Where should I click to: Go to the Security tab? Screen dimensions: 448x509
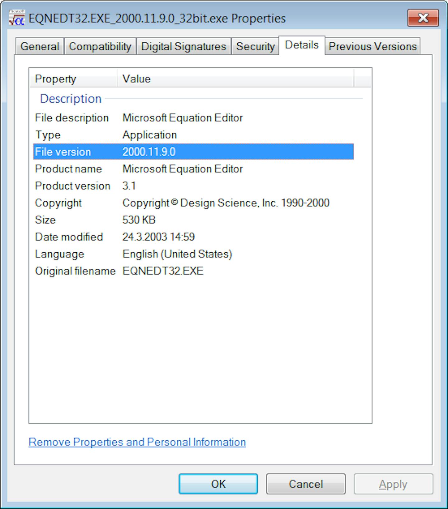click(x=255, y=46)
